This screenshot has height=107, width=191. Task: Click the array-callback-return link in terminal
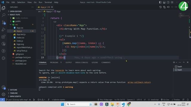[139, 82]
